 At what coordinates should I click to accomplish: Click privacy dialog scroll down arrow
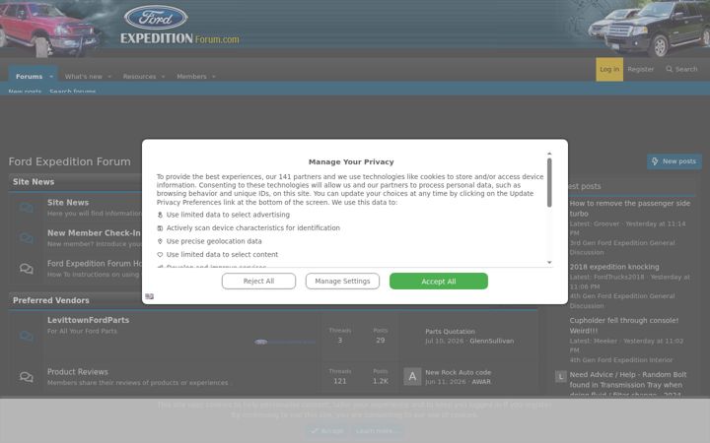point(549,263)
